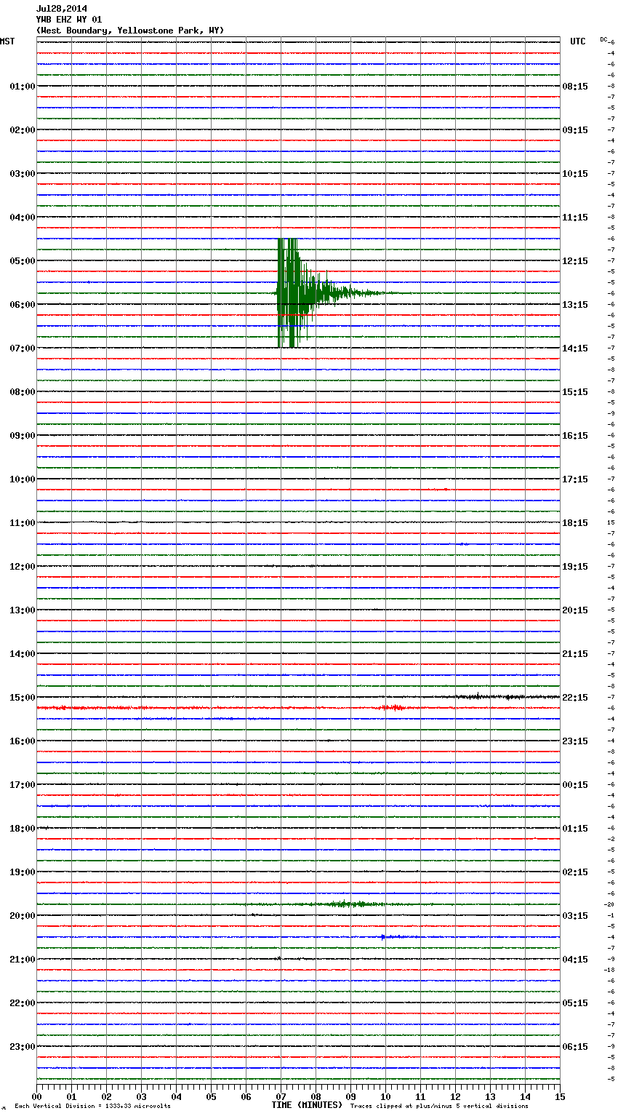This screenshot has width=618, height=1116.
Task: Click the UTC column header
Action: [578, 41]
